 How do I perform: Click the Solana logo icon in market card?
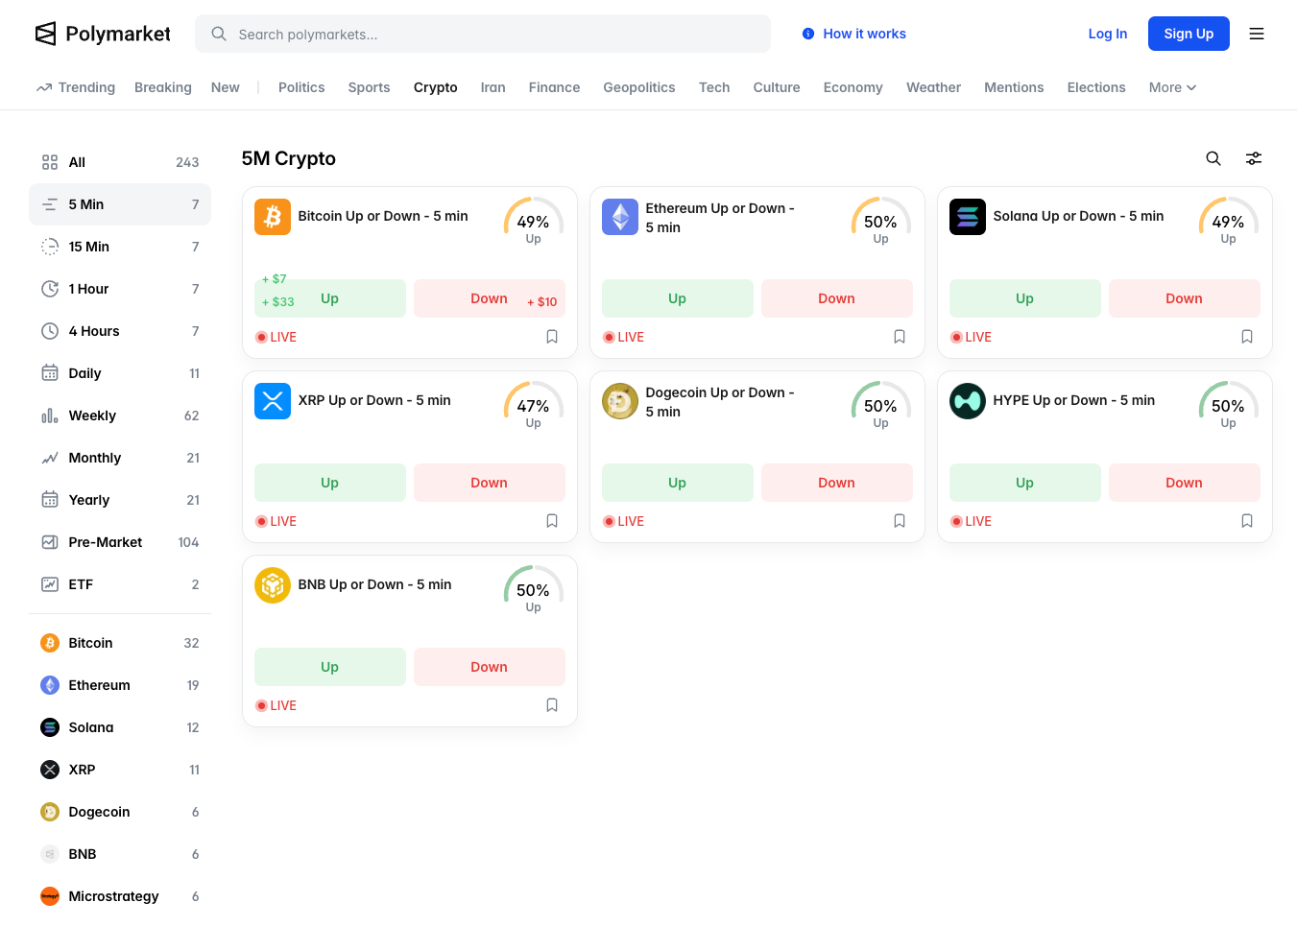tap(968, 217)
